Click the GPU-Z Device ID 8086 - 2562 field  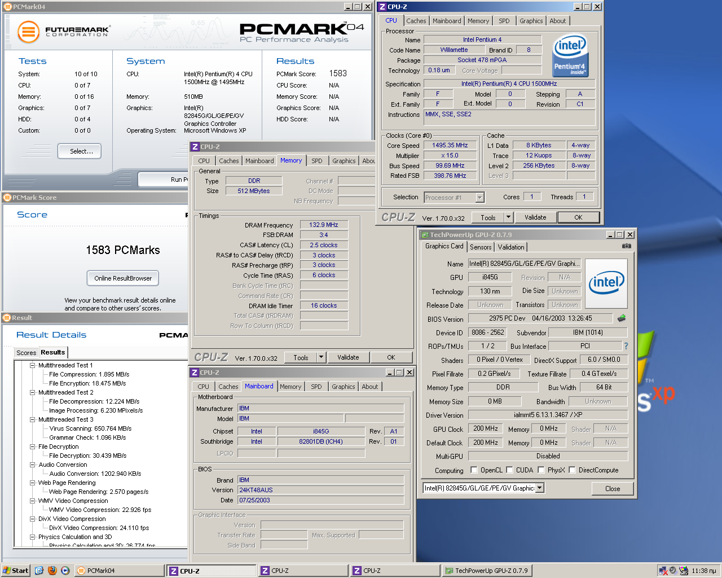point(488,332)
